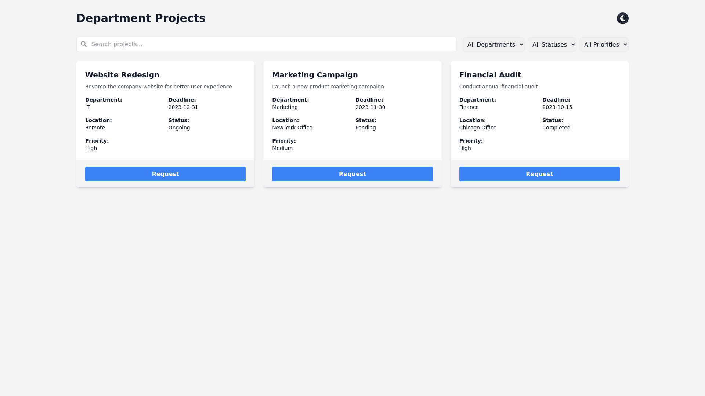Click the Financial Audit card title

[490, 75]
